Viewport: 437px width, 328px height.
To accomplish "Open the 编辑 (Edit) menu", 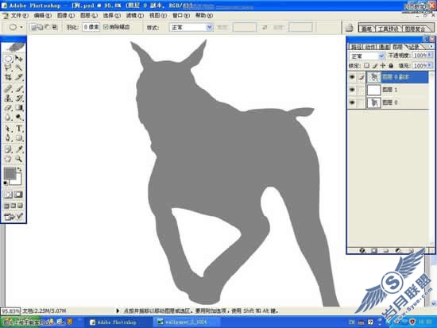I will [42, 16].
